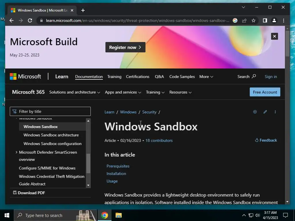Screen dimensions: 295x221
Task: Open the Code Samples menu item
Action: (x=182, y=77)
